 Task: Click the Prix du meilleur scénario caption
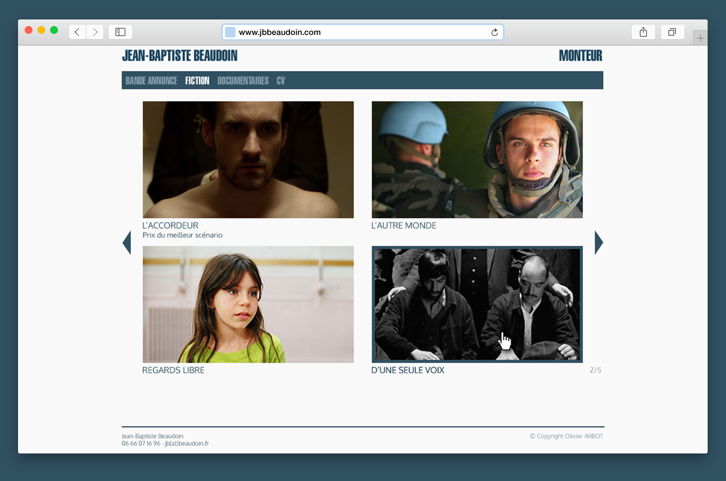click(183, 235)
